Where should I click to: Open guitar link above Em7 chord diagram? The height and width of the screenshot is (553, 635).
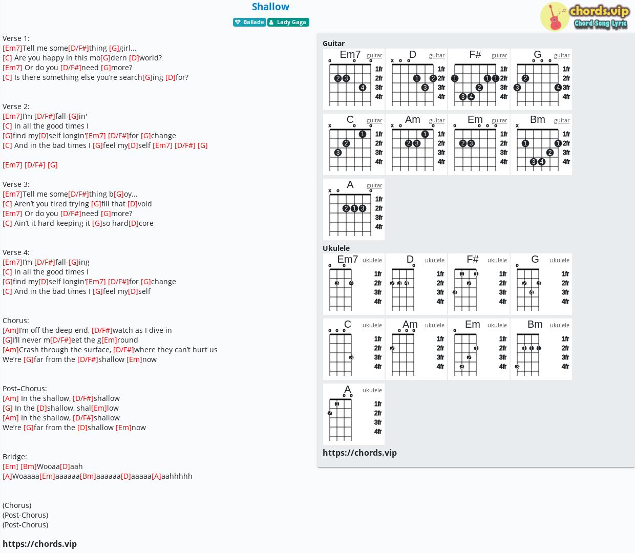coord(374,55)
